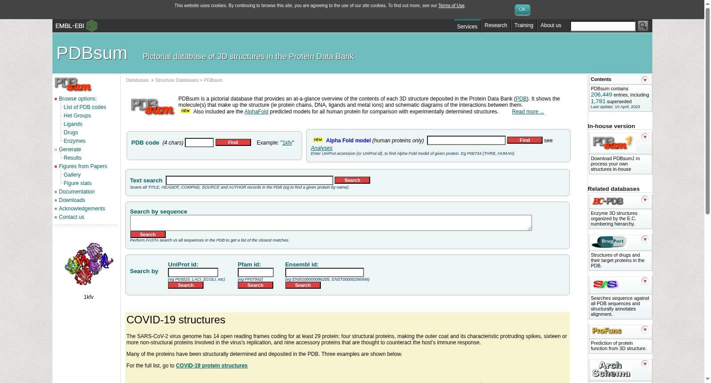The width and height of the screenshot is (711, 383).
Task: Click Search button under sequence box
Action: point(148,234)
